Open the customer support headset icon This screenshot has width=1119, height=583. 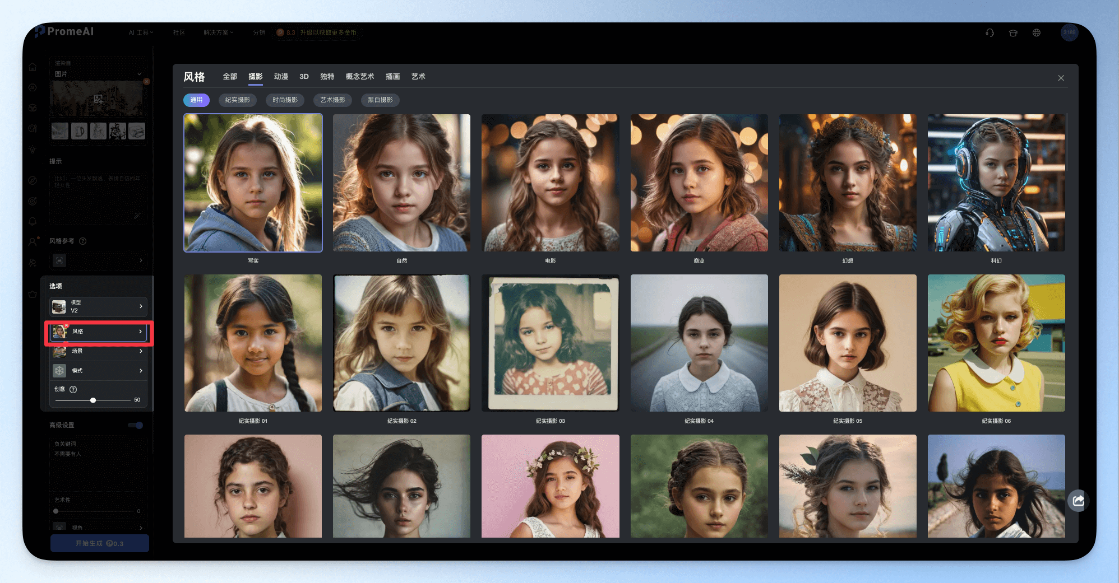click(990, 32)
